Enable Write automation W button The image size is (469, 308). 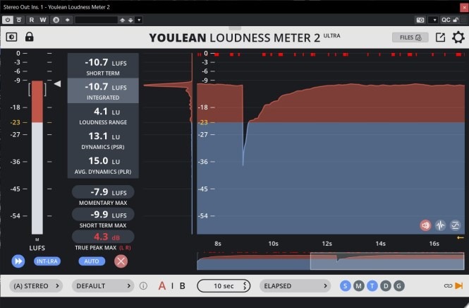coord(43,20)
